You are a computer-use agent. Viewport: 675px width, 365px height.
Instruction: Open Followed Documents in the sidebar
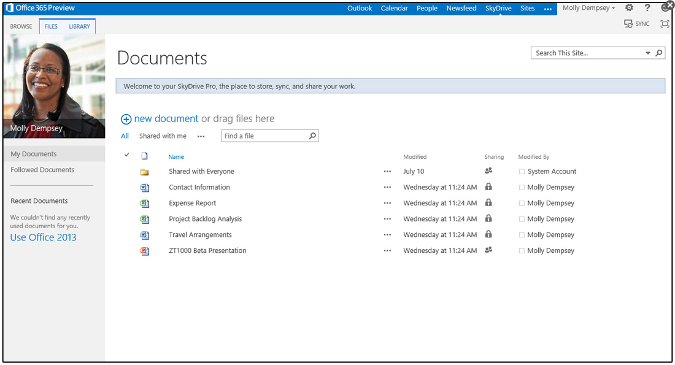click(42, 169)
